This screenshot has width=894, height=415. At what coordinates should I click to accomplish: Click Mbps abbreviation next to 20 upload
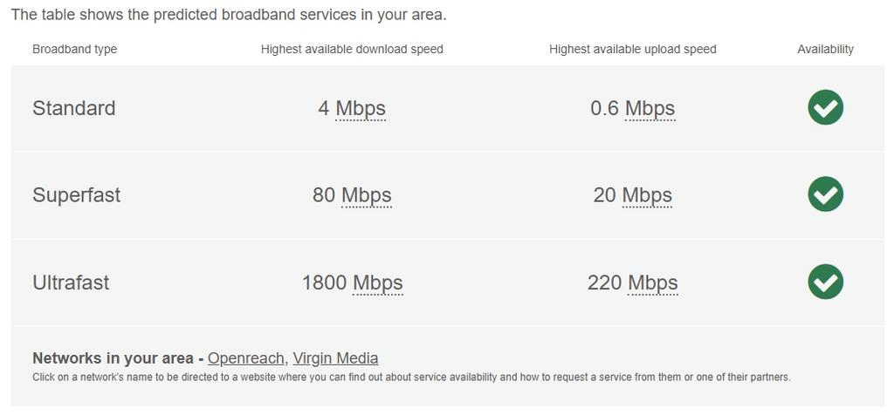647,195
